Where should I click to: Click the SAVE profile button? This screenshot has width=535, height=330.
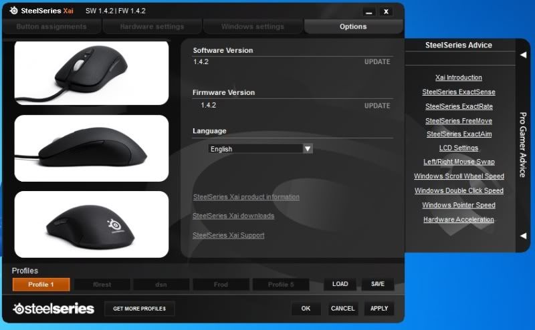378,284
